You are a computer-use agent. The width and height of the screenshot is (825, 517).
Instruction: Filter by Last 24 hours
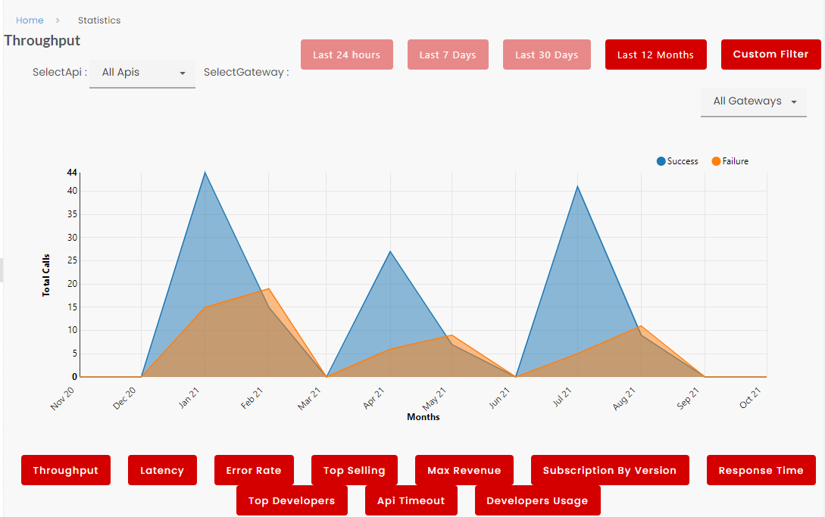[346, 55]
